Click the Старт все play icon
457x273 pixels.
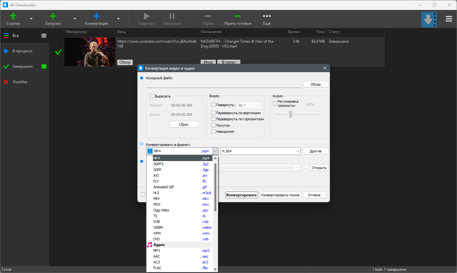(146, 16)
